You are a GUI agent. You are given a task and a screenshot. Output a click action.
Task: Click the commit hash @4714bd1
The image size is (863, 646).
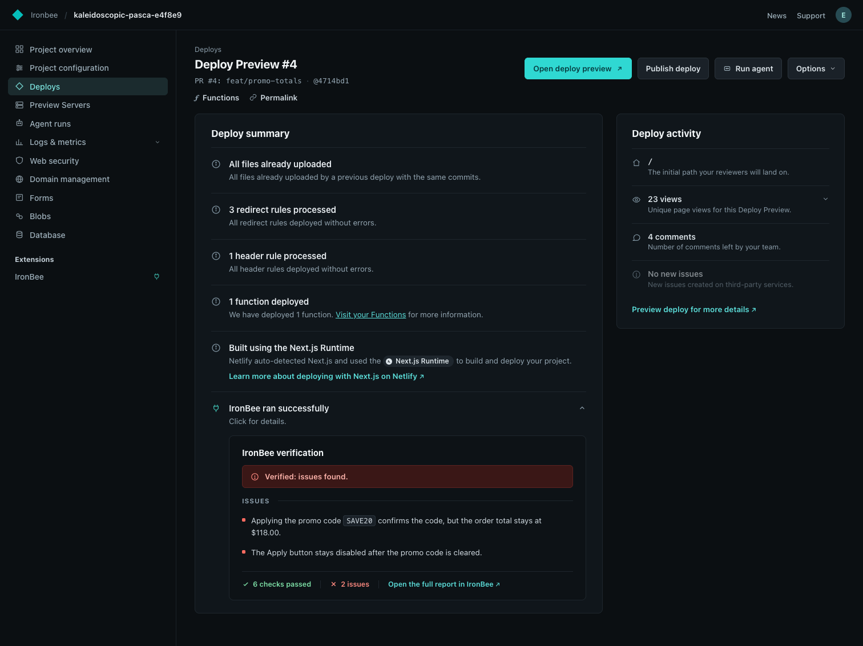click(x=331, y=81)
